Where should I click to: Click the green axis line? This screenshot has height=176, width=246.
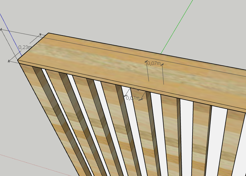pyautogui.click(x=177, y=27)
